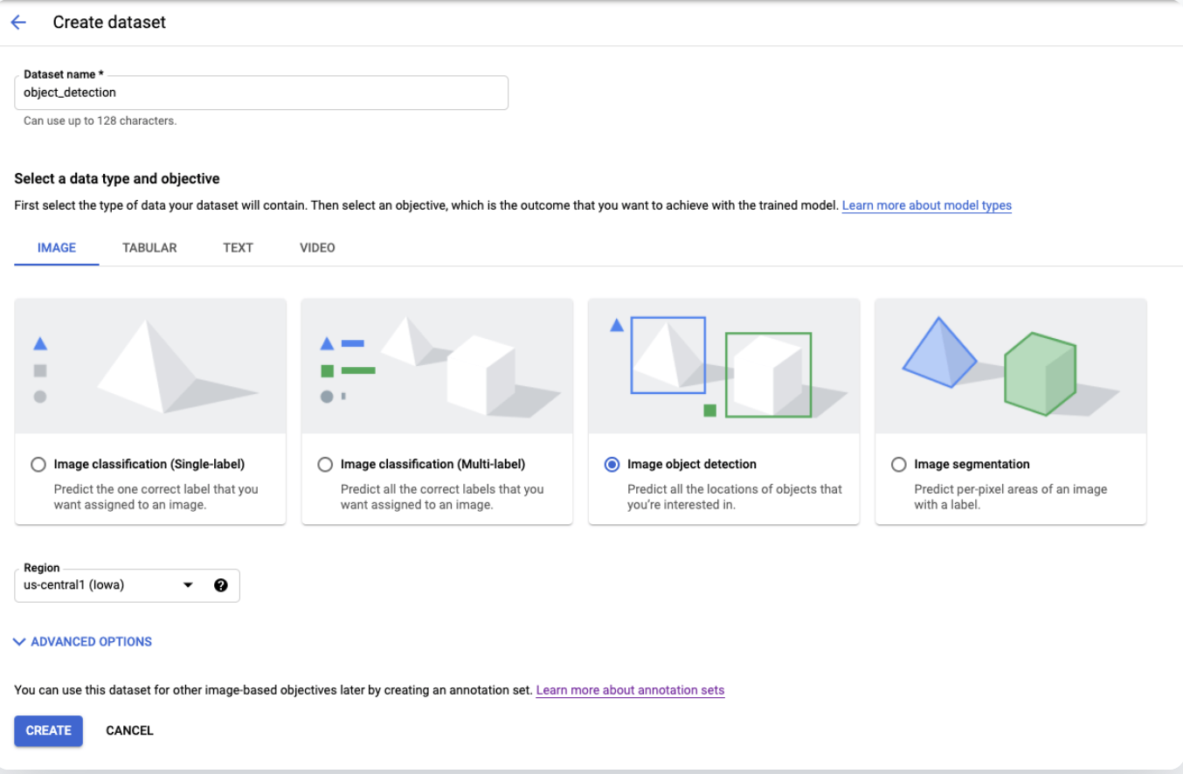1183x774 pixels.
Task: Click the single-label classification illustration
Action: click(x=150, y=366)
